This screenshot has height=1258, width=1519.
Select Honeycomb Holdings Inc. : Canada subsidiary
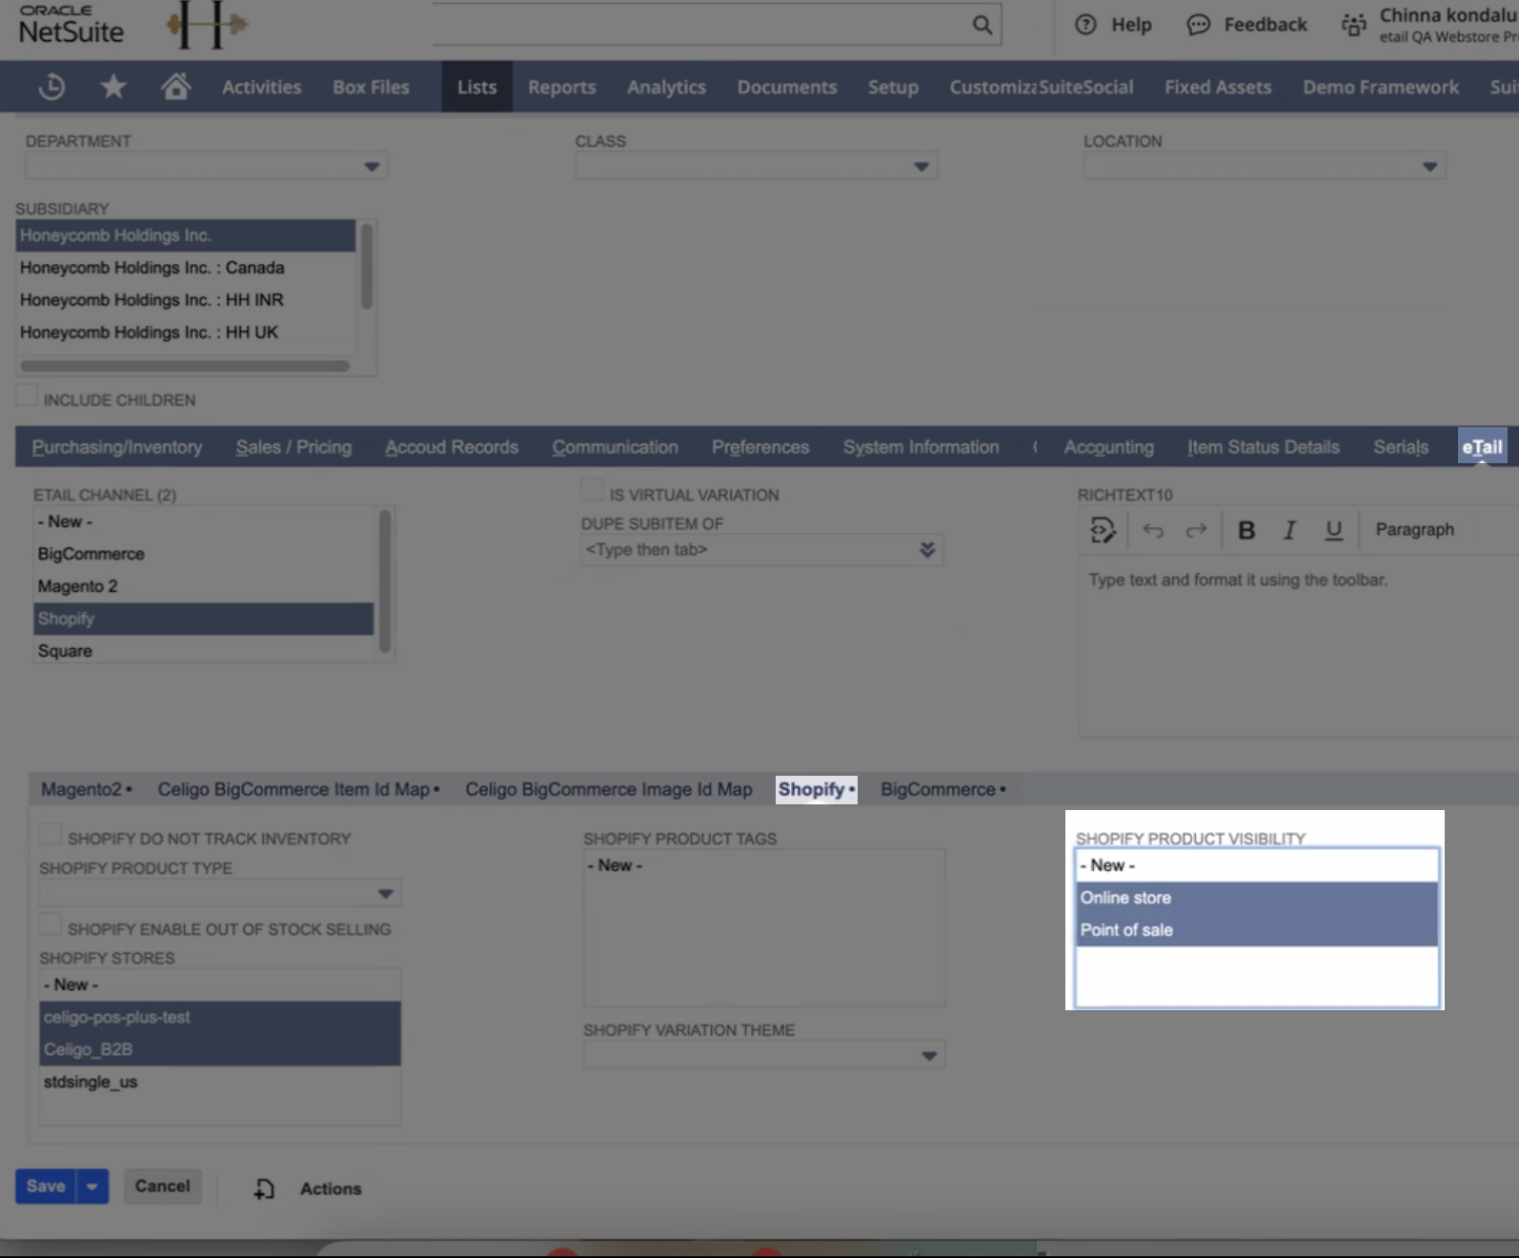click(x=186, y=268)
